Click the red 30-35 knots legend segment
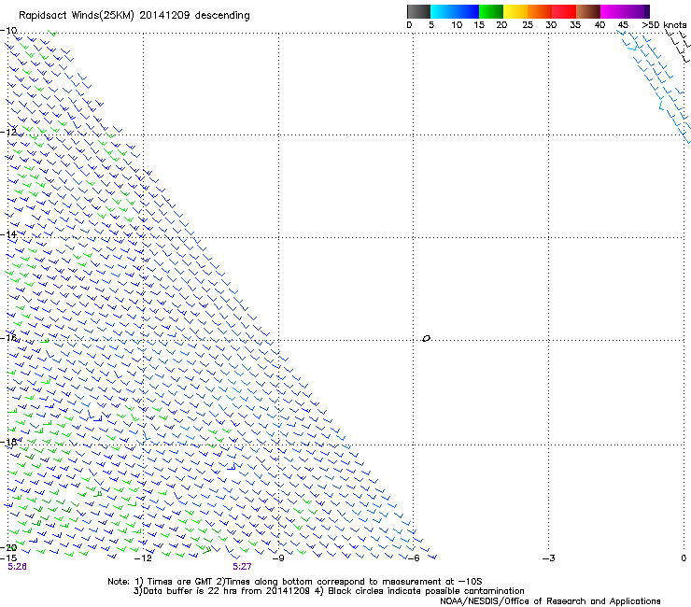This screenshot has width=691, height=607. point(564,11)
